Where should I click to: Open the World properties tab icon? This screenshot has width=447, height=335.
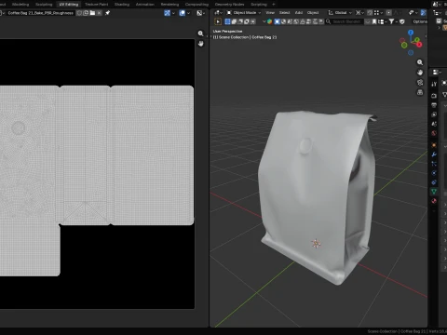(x=434, y=133)
